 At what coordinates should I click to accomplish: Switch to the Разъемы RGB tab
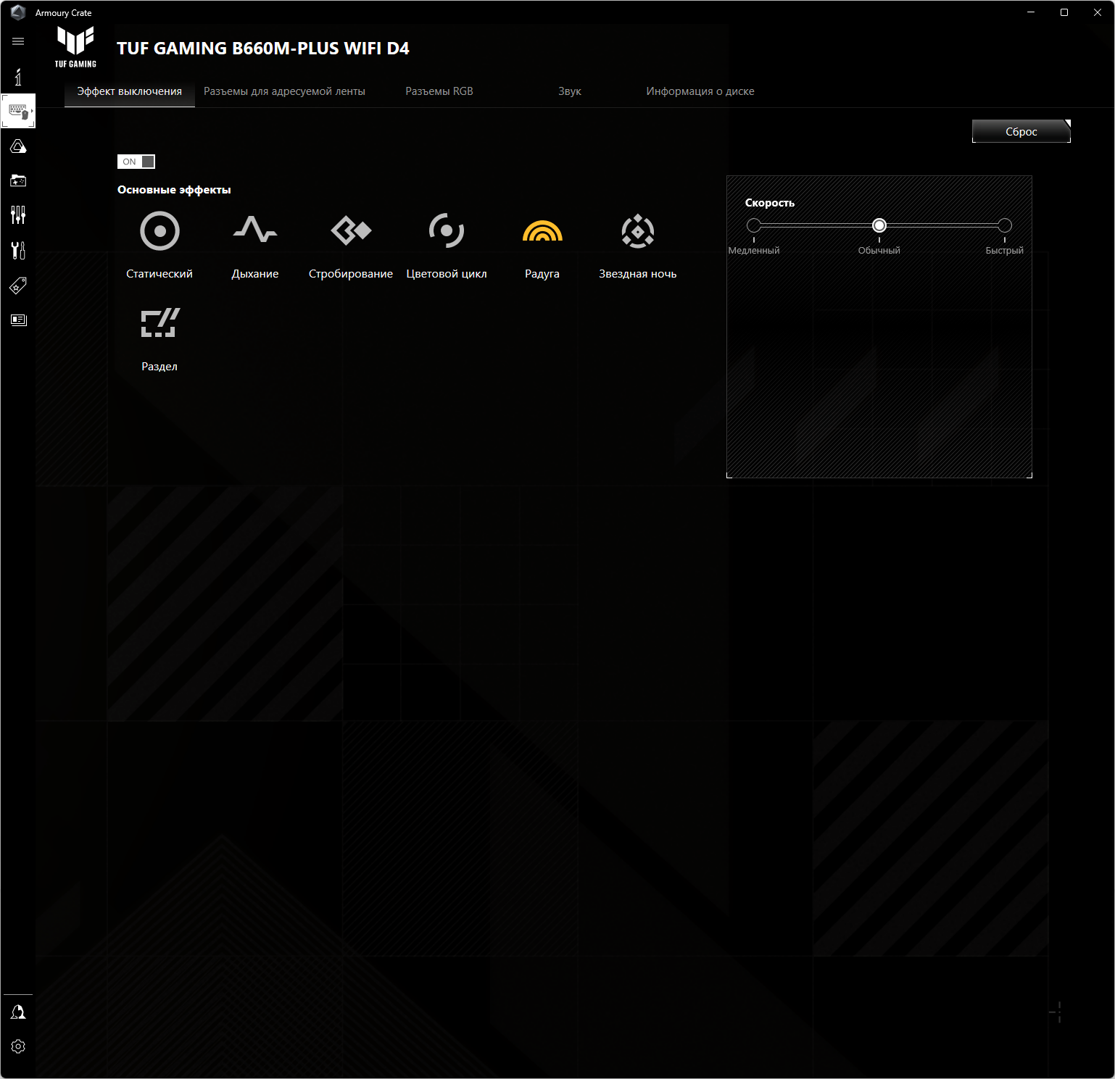coord(439,91)
